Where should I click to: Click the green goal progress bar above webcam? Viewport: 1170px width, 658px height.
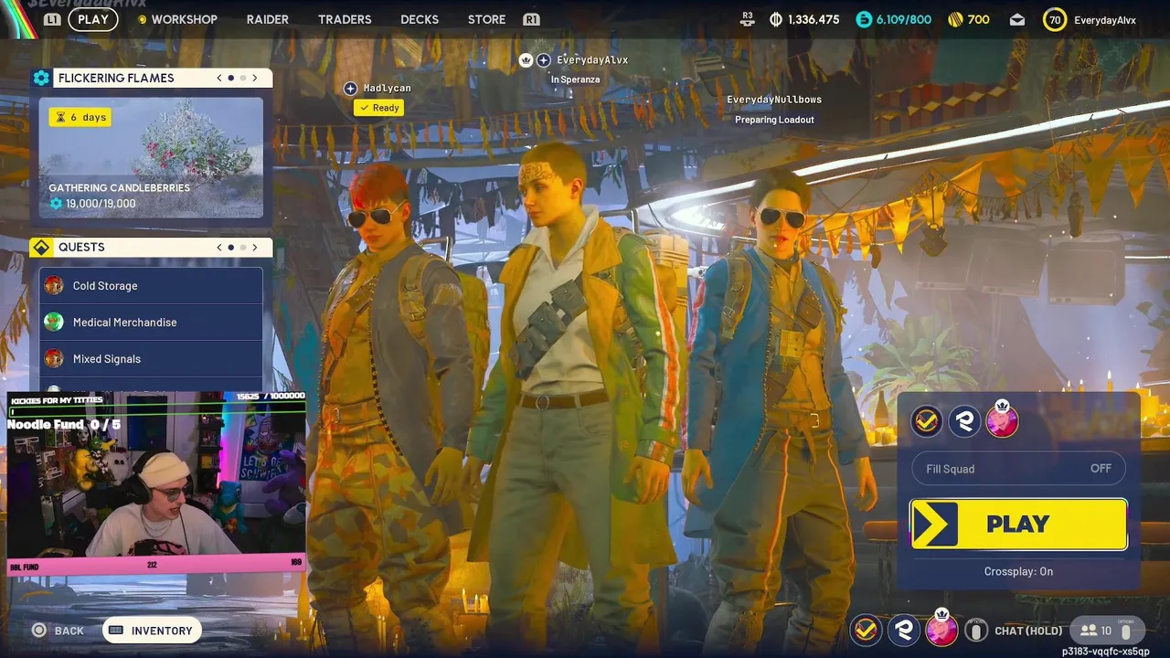(156, 411)
